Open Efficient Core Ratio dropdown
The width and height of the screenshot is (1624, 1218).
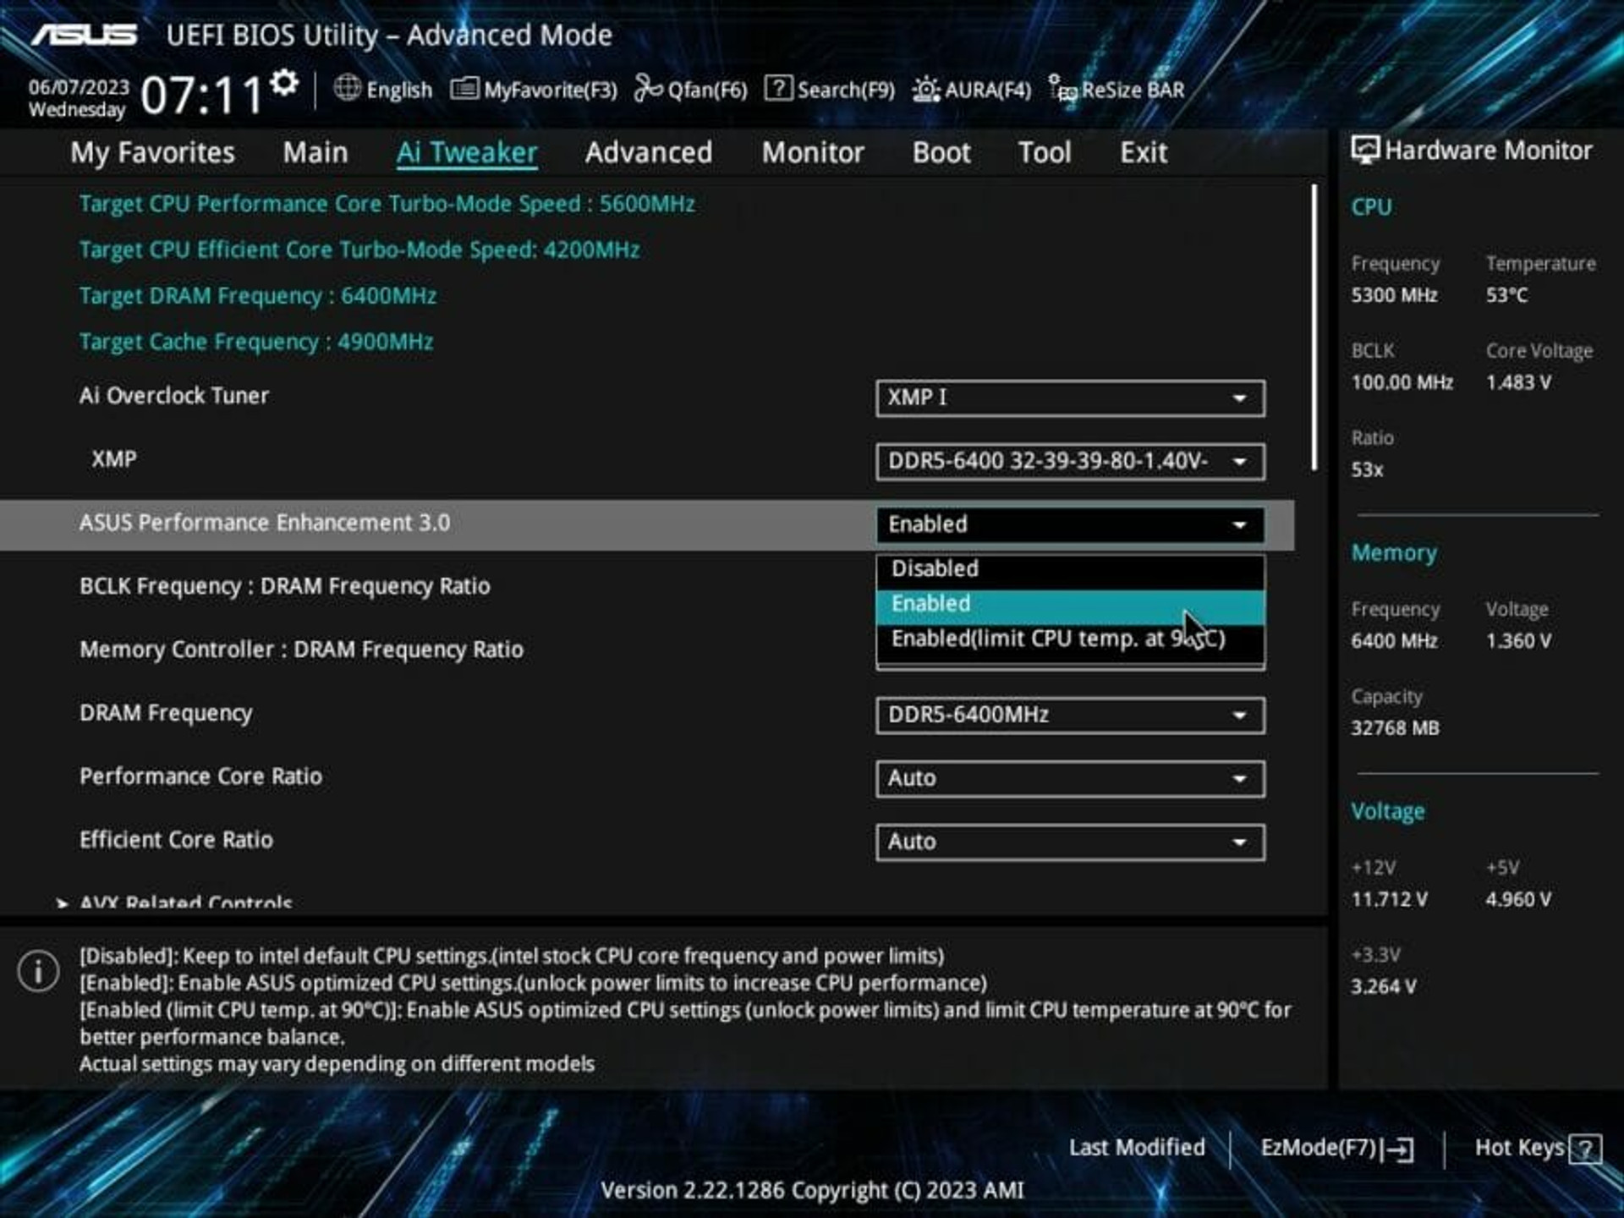pos(1071,842)
